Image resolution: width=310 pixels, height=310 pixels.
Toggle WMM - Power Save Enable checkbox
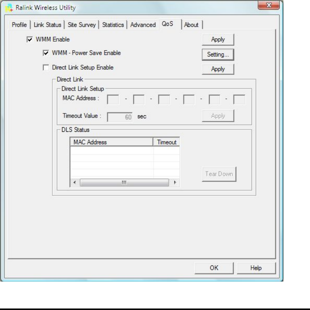(46, 53)
